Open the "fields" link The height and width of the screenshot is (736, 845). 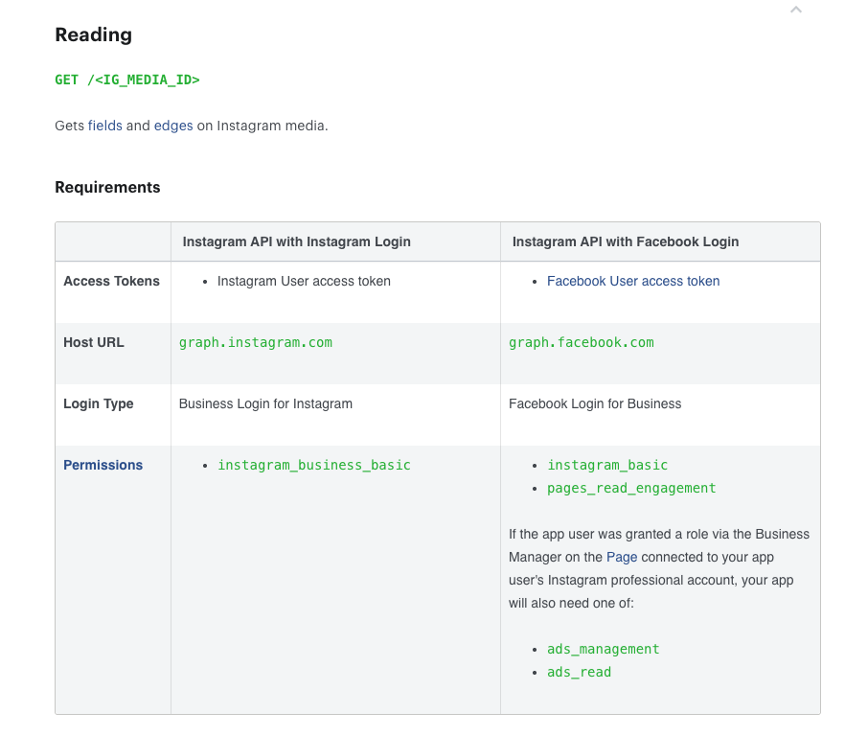105,126
